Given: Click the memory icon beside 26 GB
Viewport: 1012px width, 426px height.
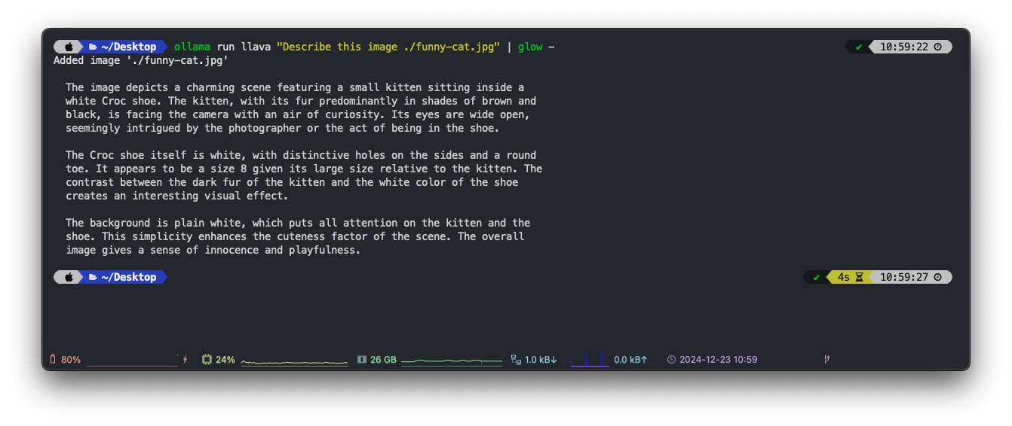Looking at the screenshot, I should 361,360.
